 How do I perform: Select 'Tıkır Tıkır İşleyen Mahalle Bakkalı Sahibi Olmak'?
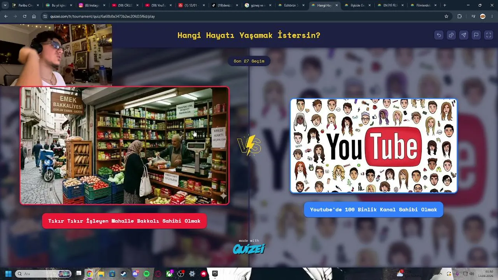[124, 221]
